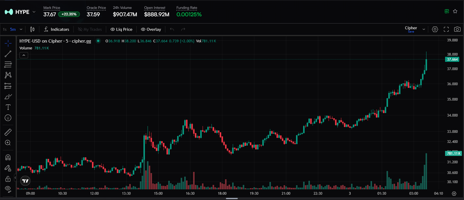Select the XABCD pattern tool
Viewport: 464px width, 200px height.
tap(8, 75)
